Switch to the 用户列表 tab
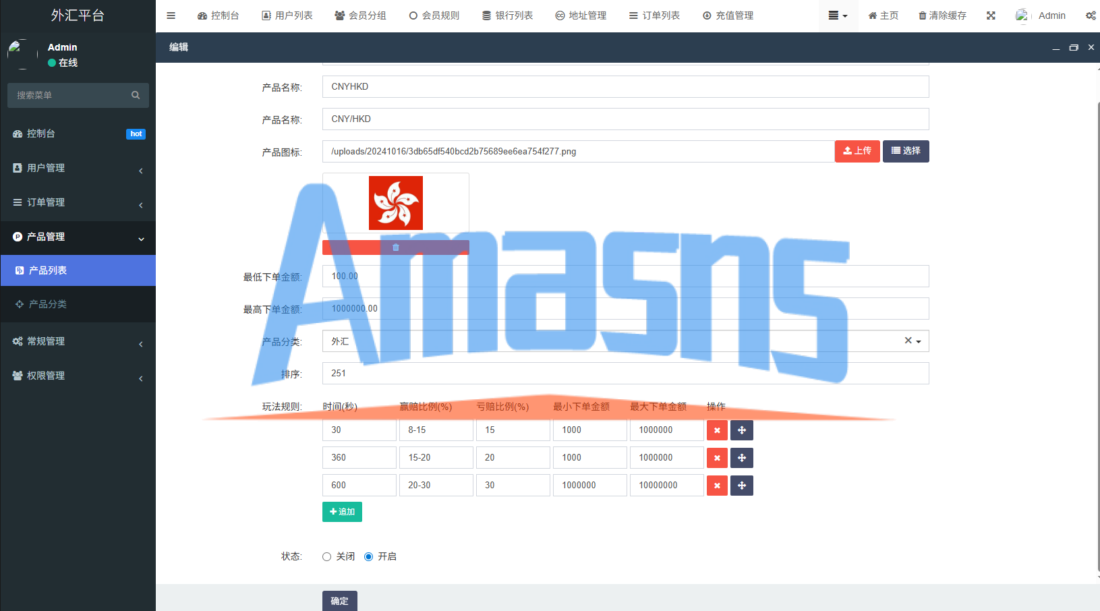The height and width of the screenshot is (611, 1100). [x=287, y=16]
